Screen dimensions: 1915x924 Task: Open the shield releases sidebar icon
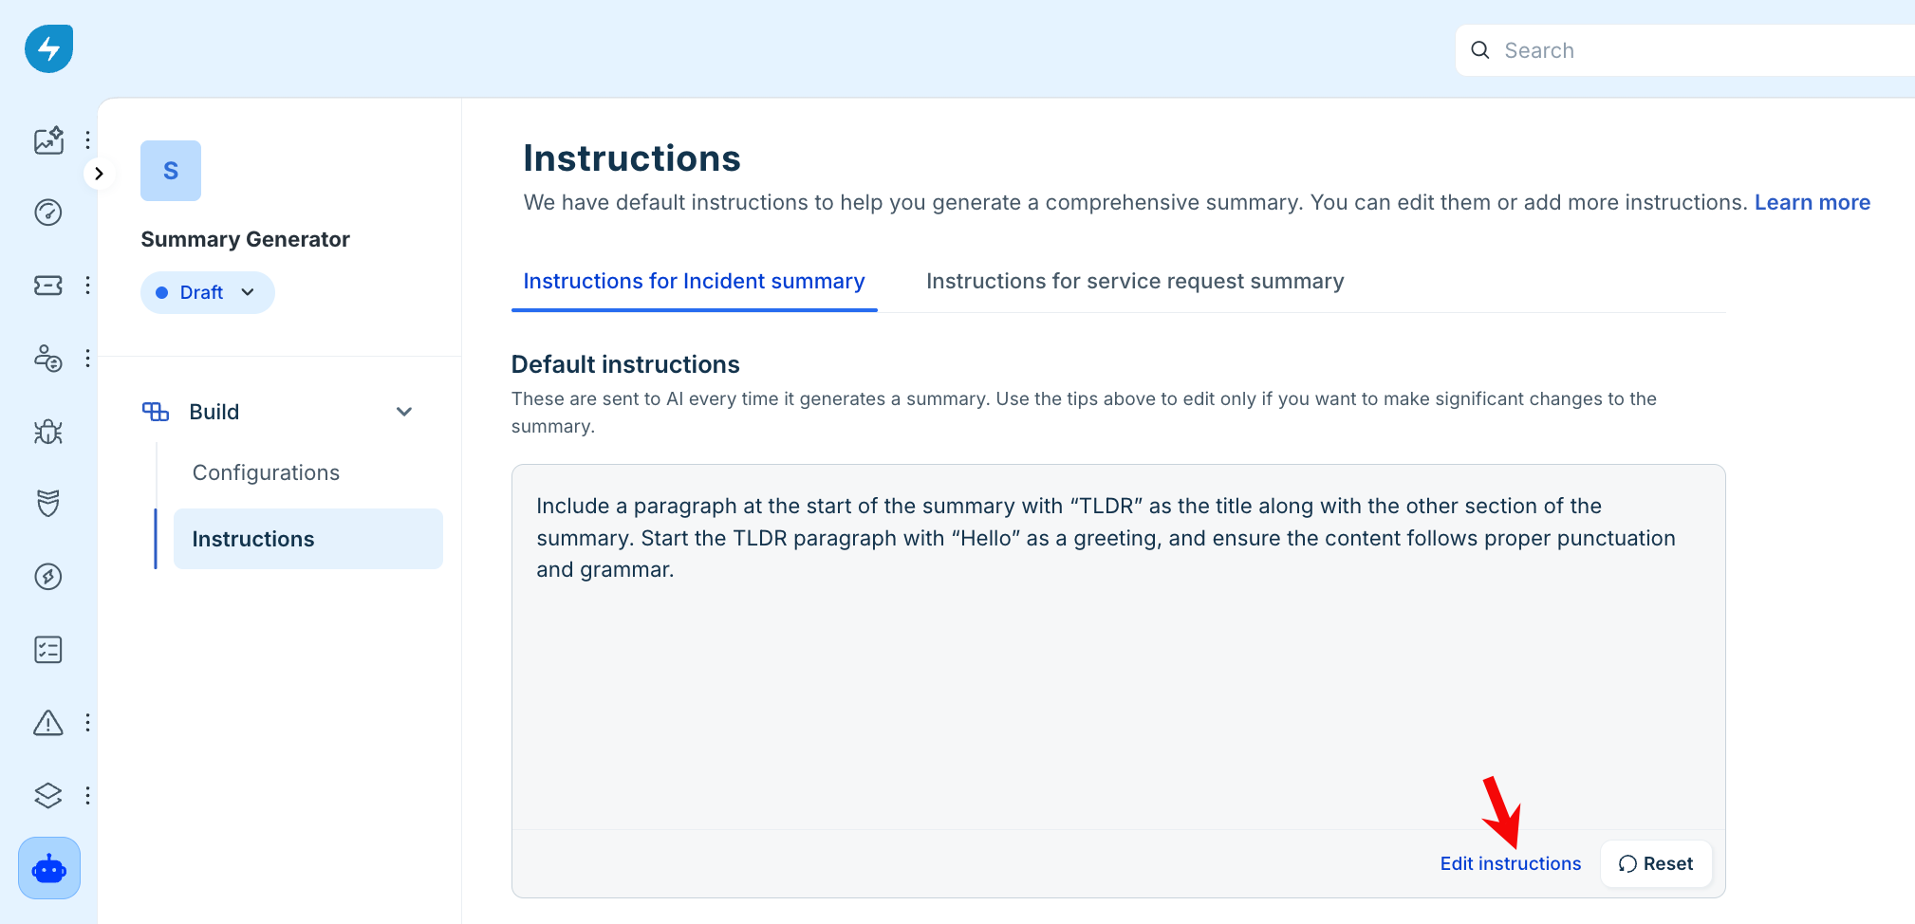[48, 504]
